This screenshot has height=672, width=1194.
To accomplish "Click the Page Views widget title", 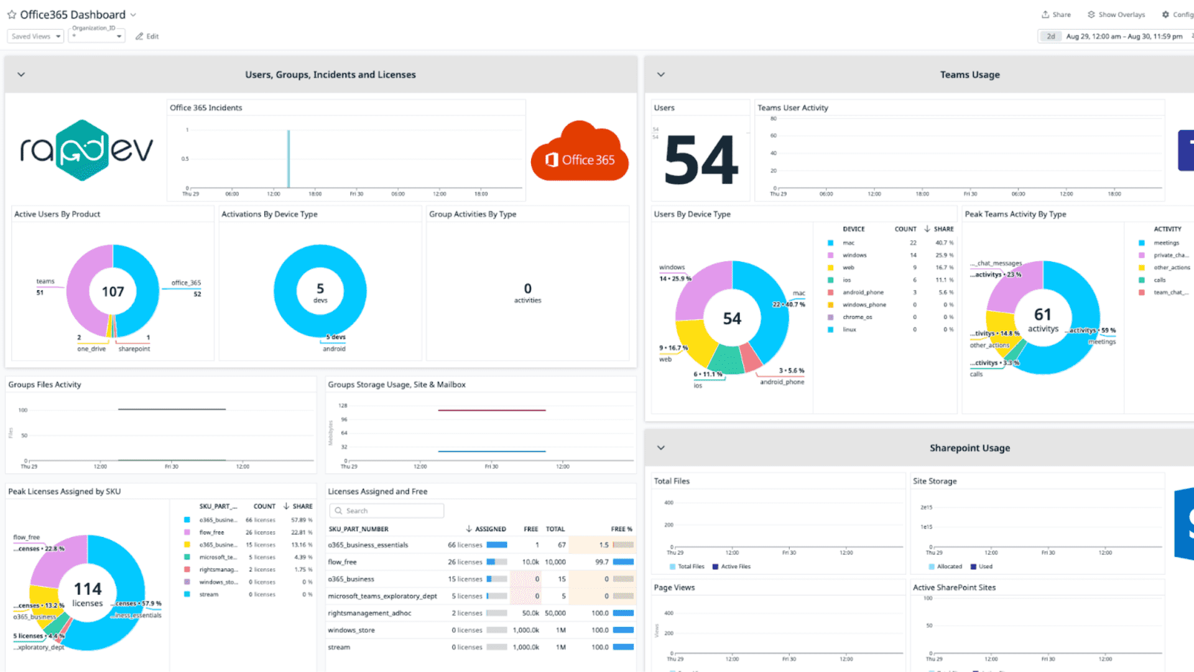I will [x=674, y=587].
